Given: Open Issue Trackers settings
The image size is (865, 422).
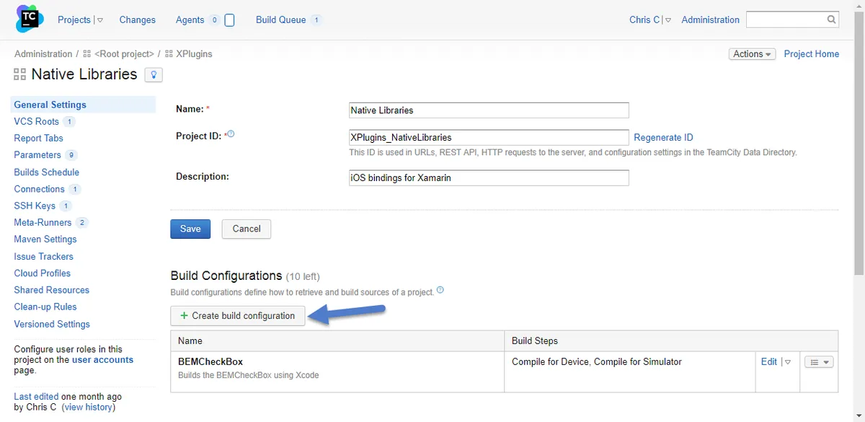Looking at the screenshot, I should [x=43, y=256].
